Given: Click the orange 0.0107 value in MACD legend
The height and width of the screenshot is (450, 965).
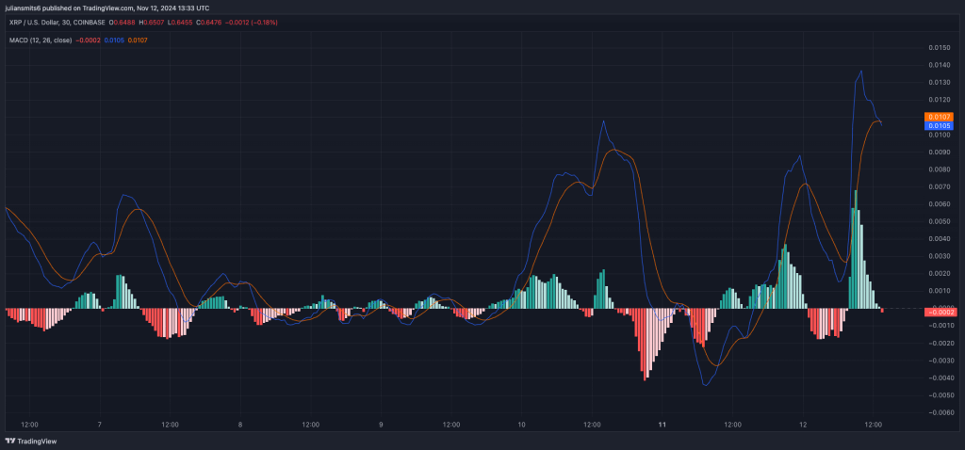Looking at the screenshot, I should [138, 40].
